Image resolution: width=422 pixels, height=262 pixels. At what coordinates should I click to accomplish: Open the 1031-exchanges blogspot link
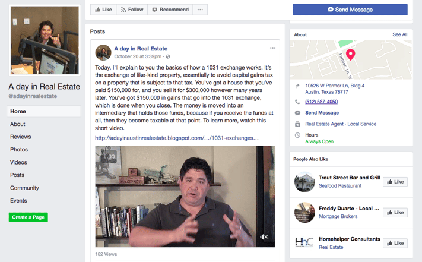pyautogui.click(x=177, y=138)
